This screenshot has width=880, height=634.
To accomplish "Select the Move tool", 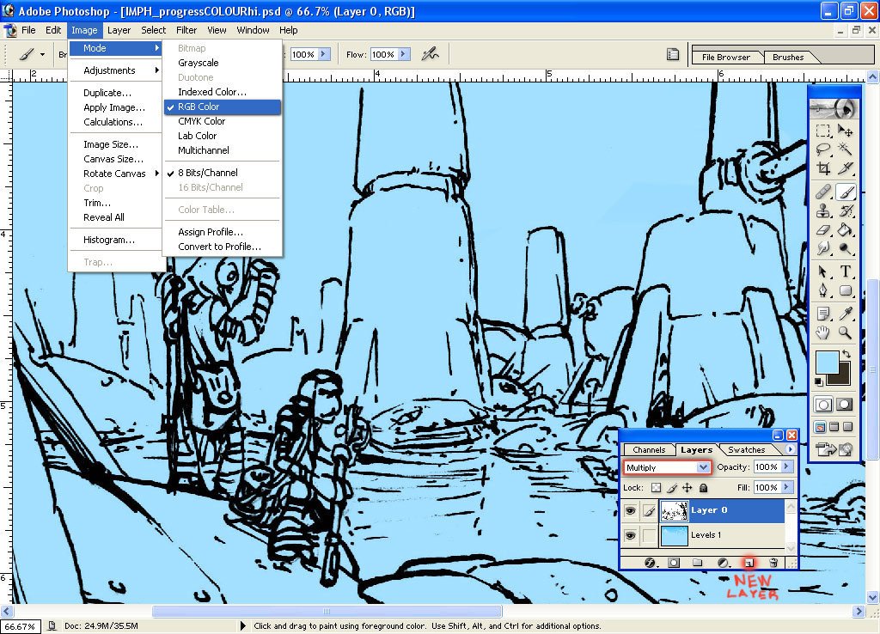I will coord(846,131).
